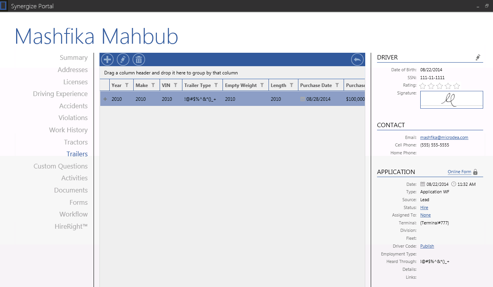
Task: Open the application date calendar icon
Action: tap(423, 184)
